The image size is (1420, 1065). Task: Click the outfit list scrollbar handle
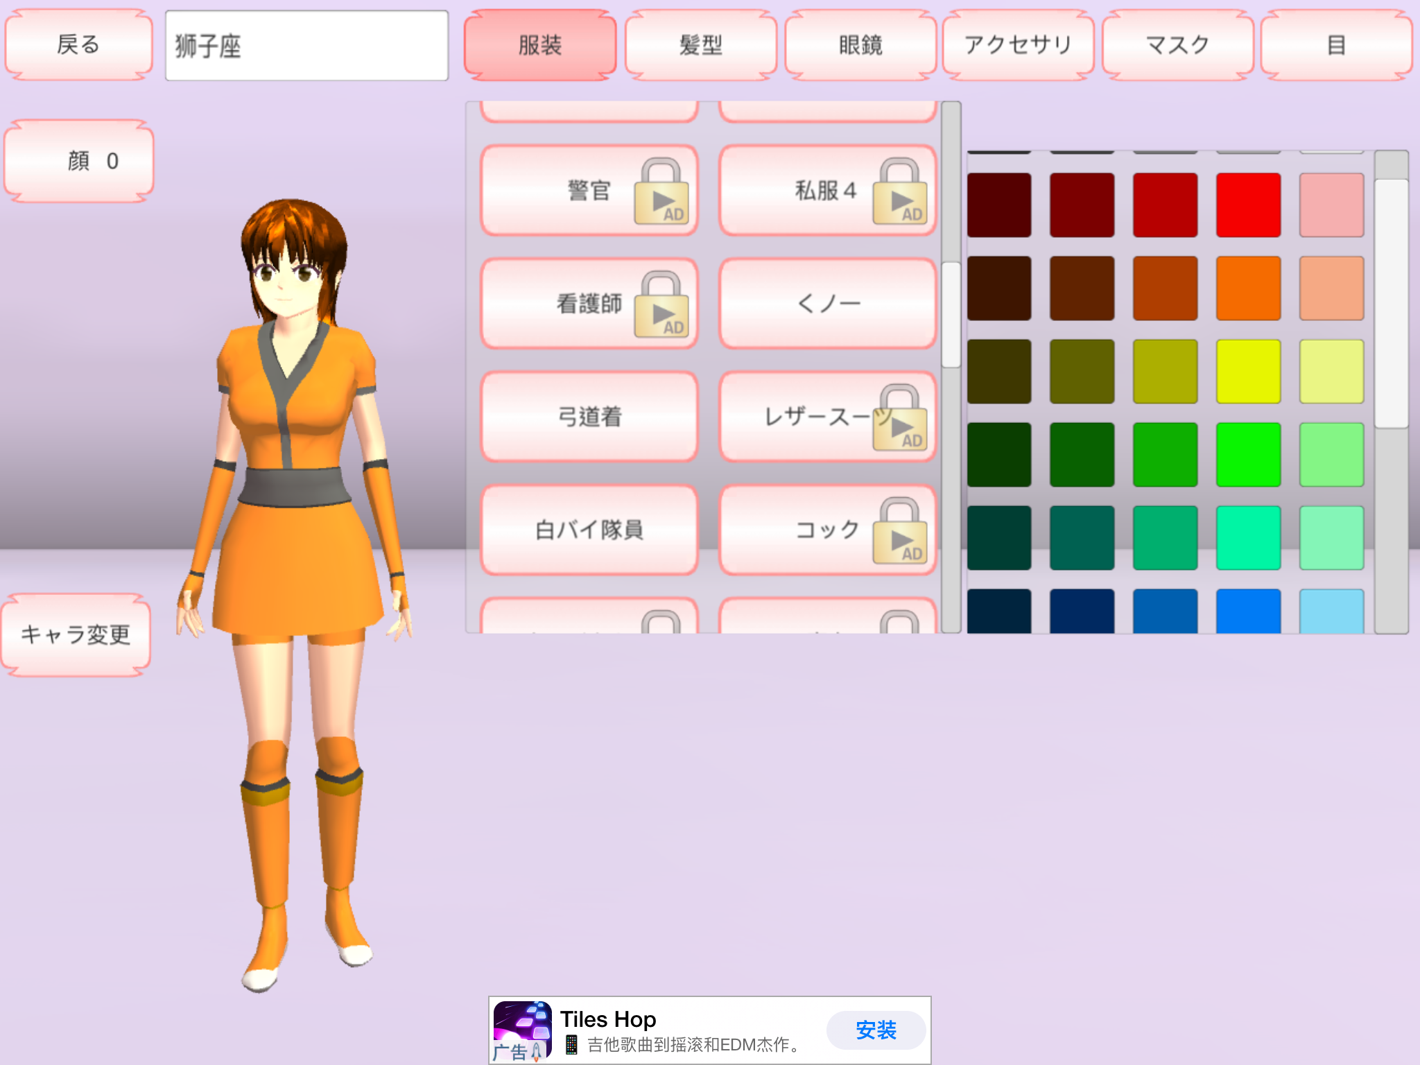pos(951,314)
